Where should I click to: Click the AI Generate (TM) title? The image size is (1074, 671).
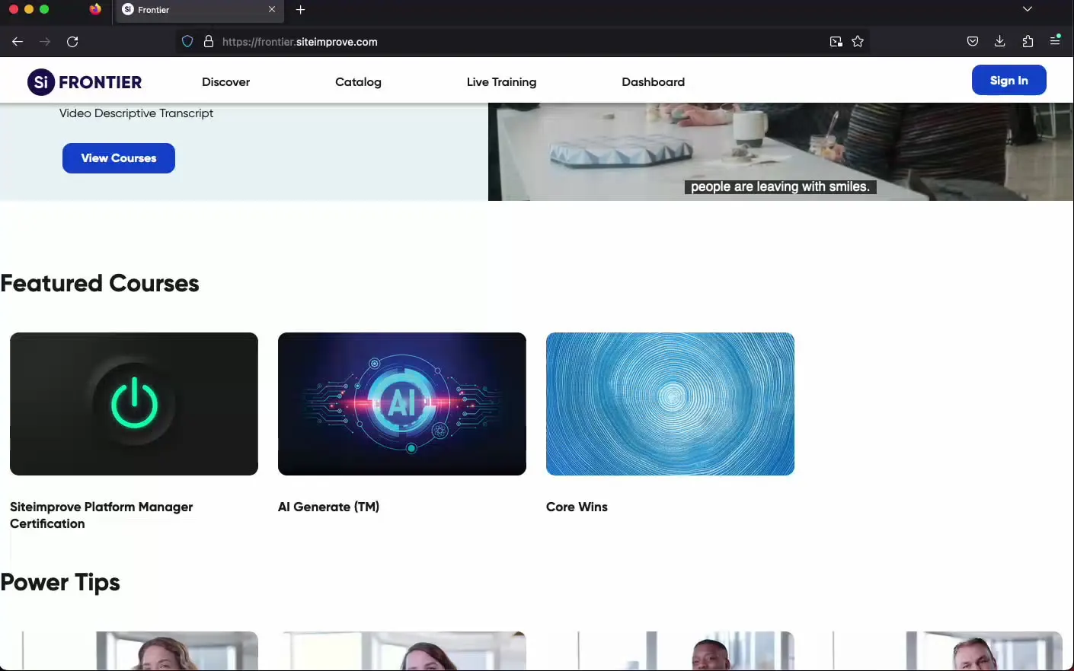[x=328, y=507]
